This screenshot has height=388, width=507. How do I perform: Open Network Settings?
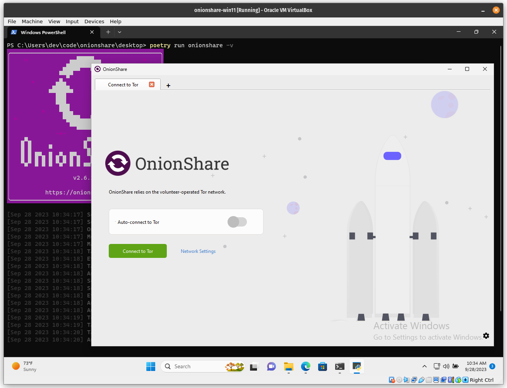[x=198, y=251]
